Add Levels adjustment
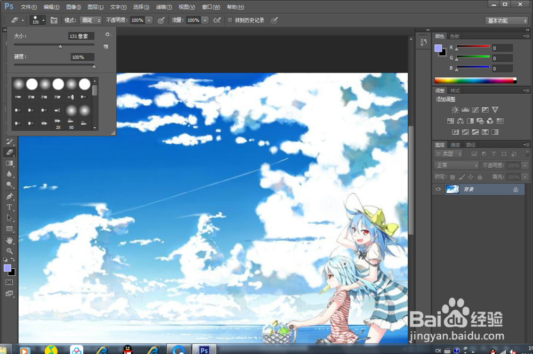The width and height of the screenshot is (533, 354). click(x=465, y=110)
